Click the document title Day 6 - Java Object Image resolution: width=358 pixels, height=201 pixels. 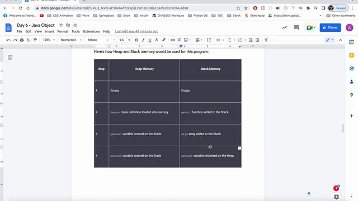pyautogui.click(x=36, y=25)
